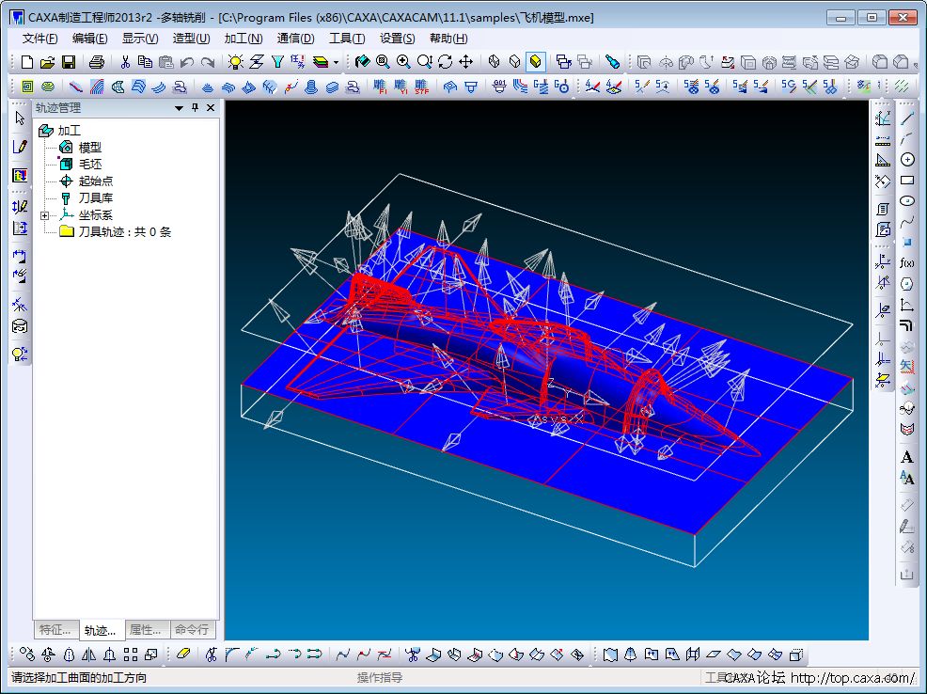Activate the pan (four-arrow) view tool

(465, 62)
